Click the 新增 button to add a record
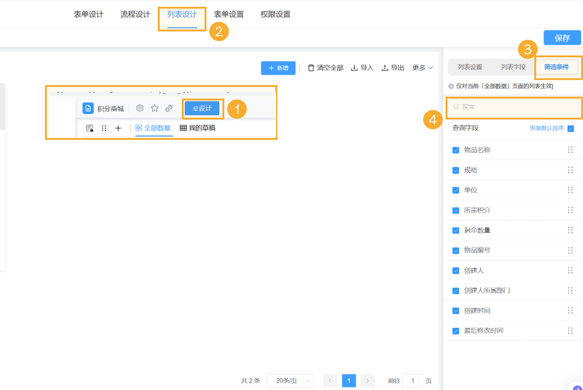Viewport: 583px width, 390px height. click(x=278, y=68)
